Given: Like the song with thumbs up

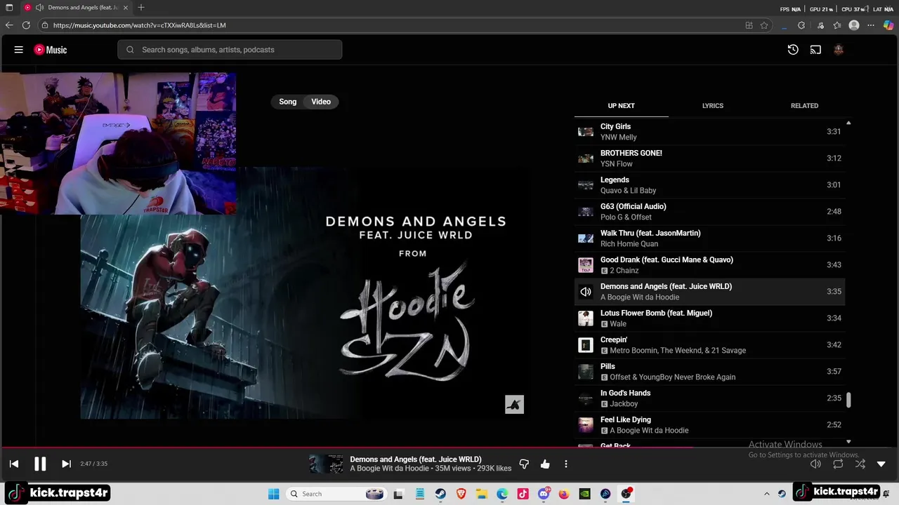Looking at the screenshot, I should coord(545,464).
